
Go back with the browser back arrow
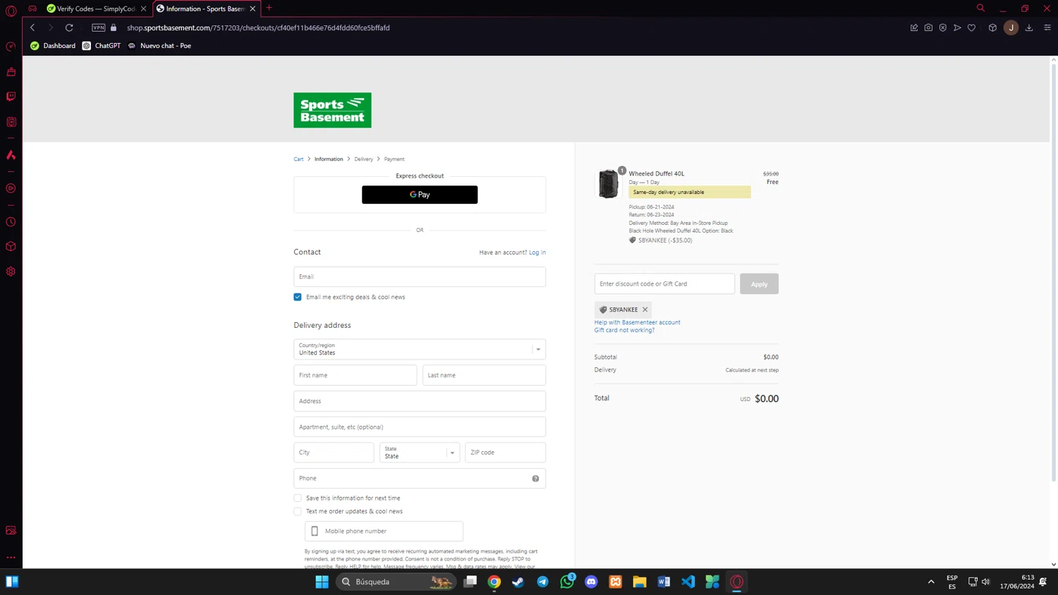pos(32,27)
